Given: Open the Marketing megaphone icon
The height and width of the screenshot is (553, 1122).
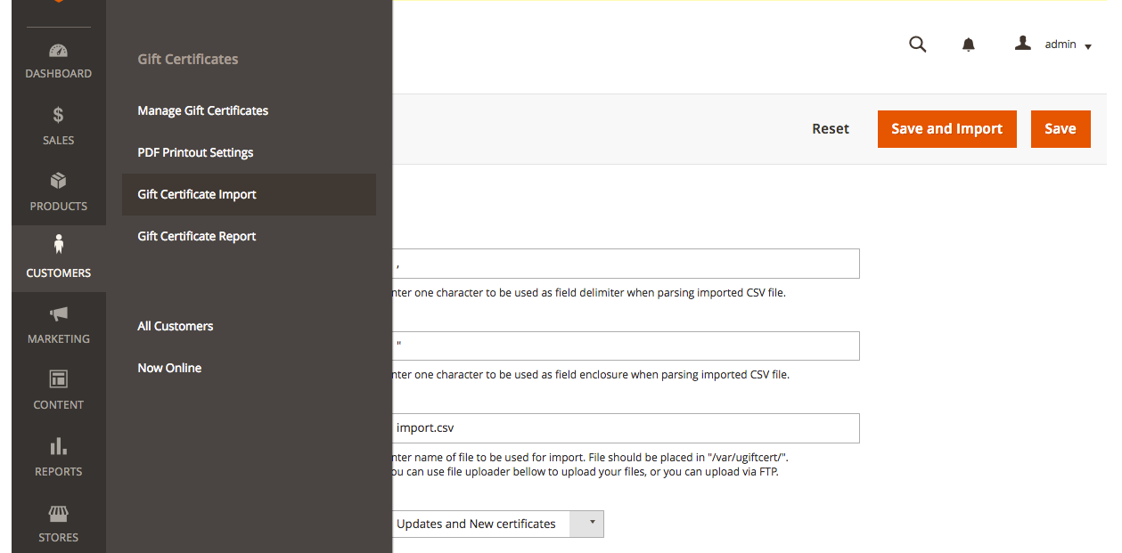Looking at the screenshot, I should (58, 313).
